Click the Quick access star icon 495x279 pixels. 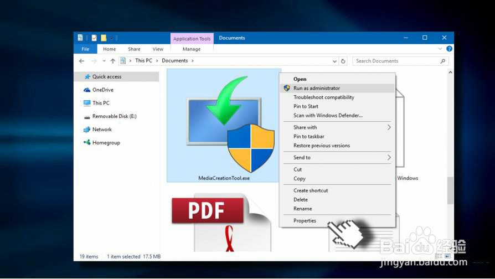87,77
